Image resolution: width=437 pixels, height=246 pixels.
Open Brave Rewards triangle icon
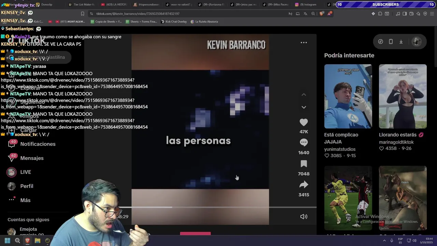coord(329,14)
